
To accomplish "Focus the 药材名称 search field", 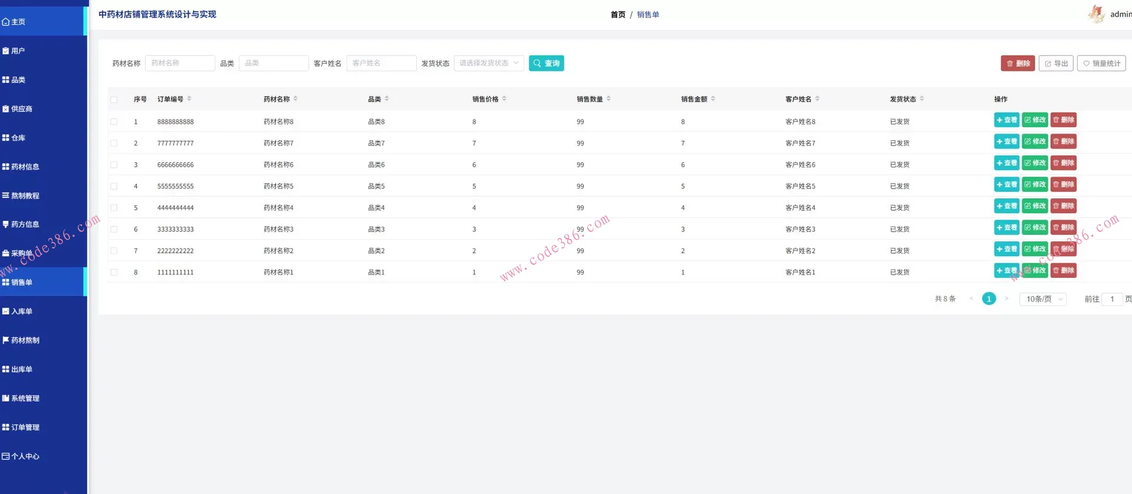I will tap(180, 63).
